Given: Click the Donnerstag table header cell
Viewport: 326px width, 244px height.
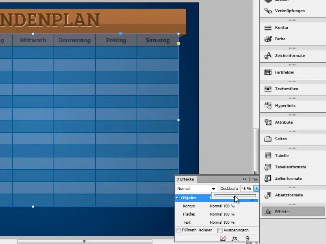Looking at the screenshot, I should pos(75,40).
